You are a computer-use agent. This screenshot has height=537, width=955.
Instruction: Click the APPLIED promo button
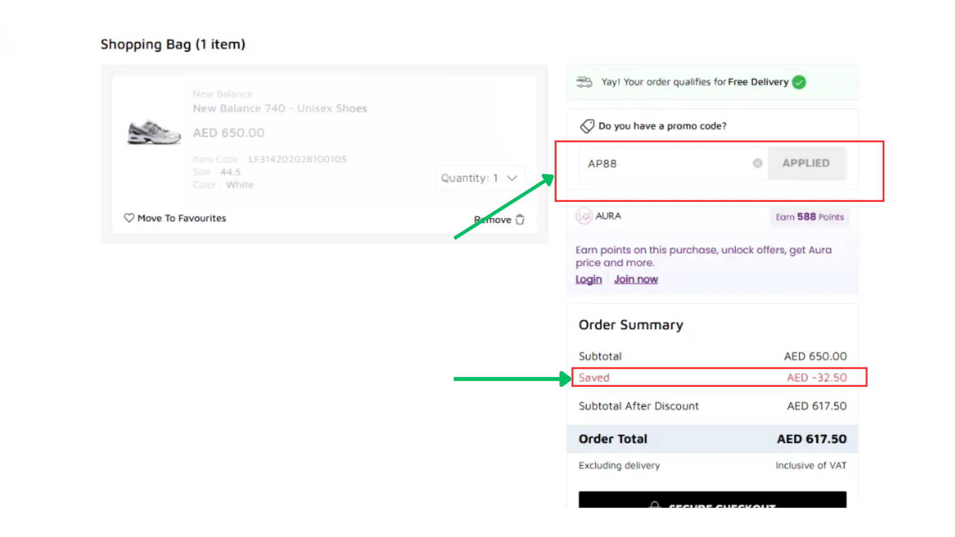806,163
